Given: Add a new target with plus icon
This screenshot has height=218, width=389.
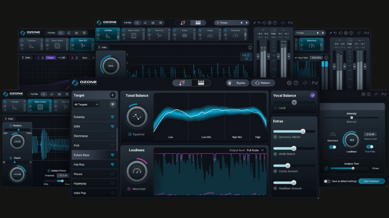Looking at the screenshot, I should pyautogui.click(x=112, y=95).
